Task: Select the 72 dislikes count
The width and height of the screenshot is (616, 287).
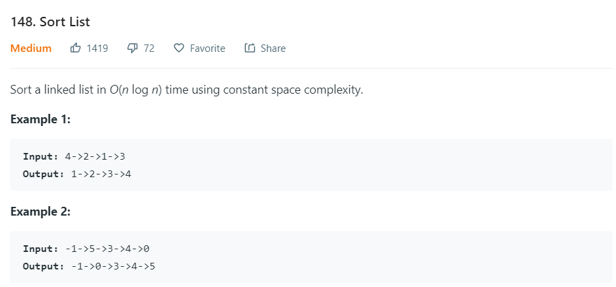Action: click(149, 49)
